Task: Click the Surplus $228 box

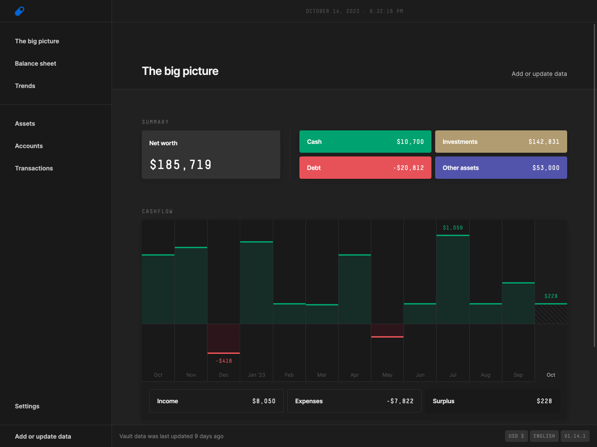Action: [x=493, y=401]
